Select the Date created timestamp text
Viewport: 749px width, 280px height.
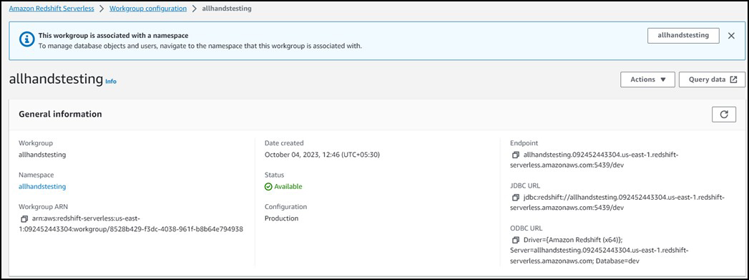tap(323, 155)
